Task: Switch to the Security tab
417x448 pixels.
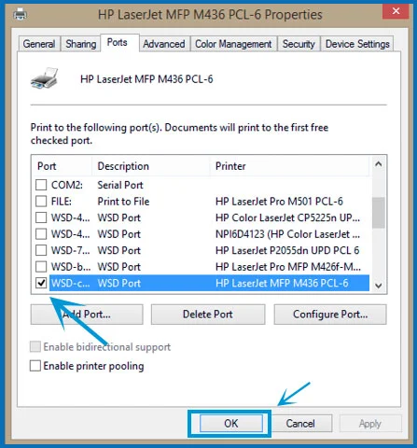Action: (299, 44)
